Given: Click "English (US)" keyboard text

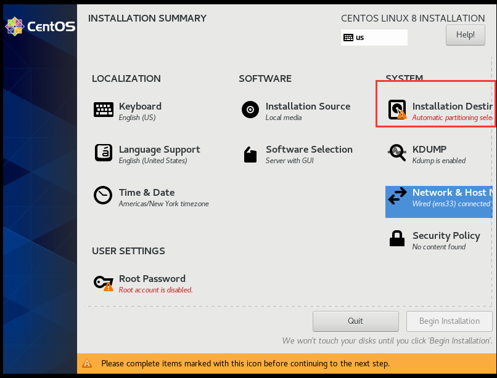Looking at the screenshot, I should (137, 118).
